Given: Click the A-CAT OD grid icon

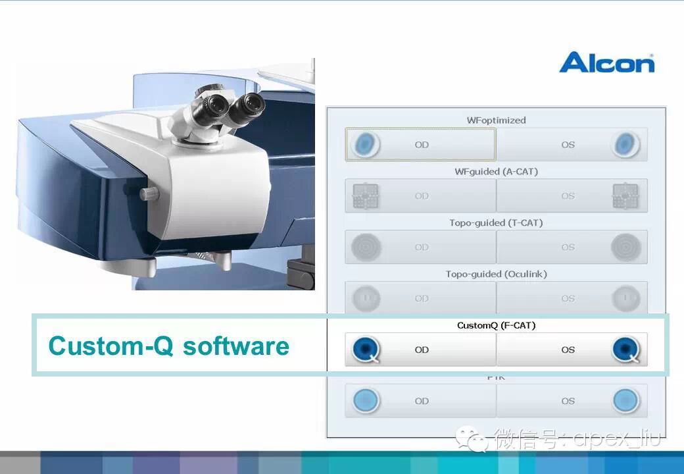Looking at the screenshot, I should pyautogui.click(x=366, y=196).
